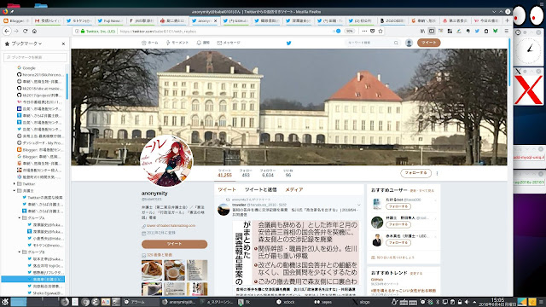Click the tweet count 41,255 stat

pos(224,173)
